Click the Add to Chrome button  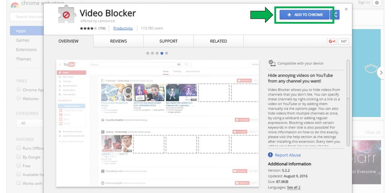pos(304,15)
